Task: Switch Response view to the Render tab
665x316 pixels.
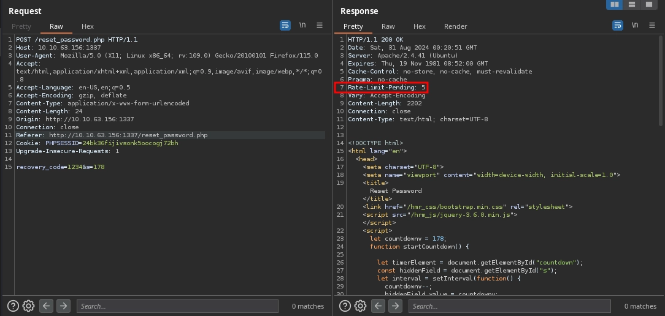Action: (x=455, y=26)
